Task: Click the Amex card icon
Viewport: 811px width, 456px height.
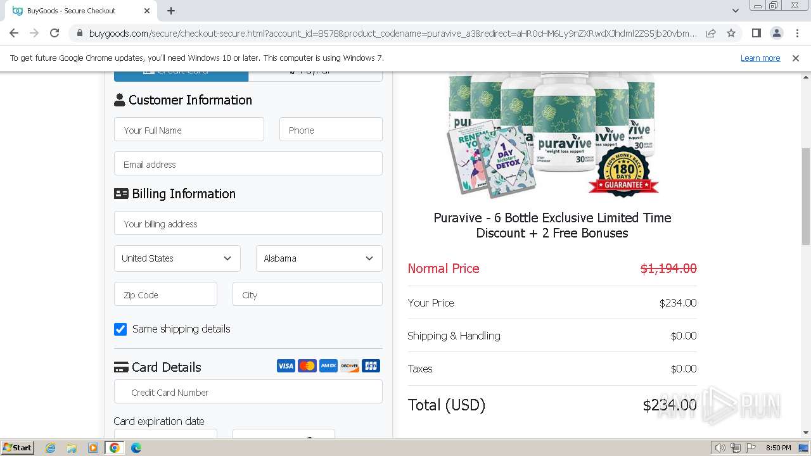Action: (328, 366)
